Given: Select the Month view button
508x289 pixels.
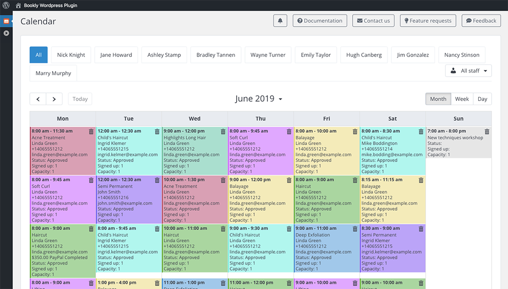Looking at the screenshot, I should click(x=438, y=99).
